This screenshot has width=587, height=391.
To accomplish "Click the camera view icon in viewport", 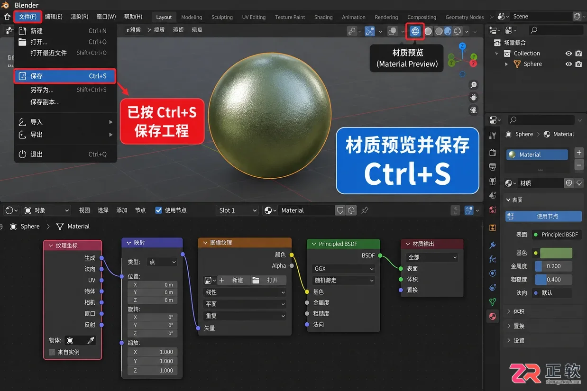I will [x=473, y=110].
